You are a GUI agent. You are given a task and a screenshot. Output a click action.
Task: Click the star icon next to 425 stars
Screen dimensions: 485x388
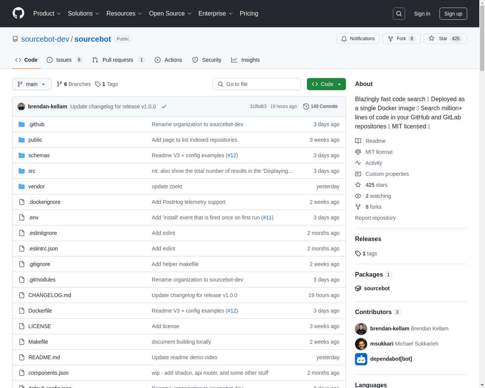click(358, 185)
